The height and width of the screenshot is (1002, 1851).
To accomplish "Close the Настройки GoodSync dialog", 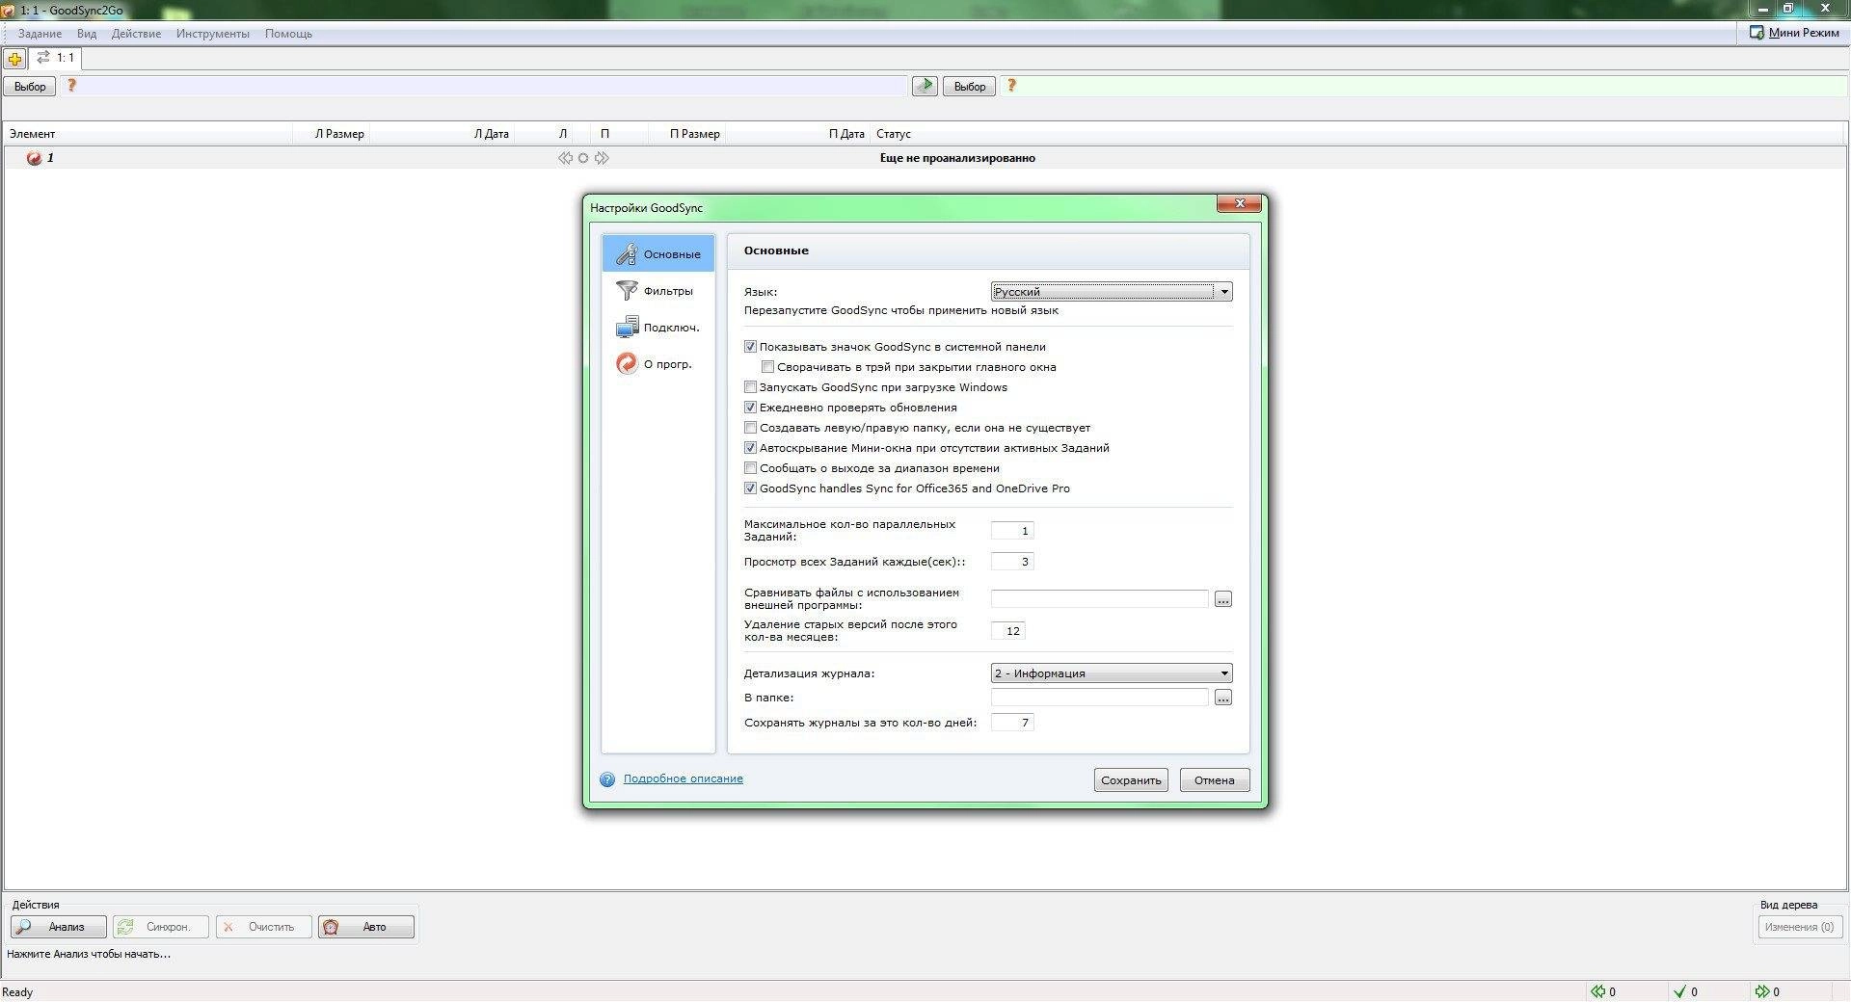I will (x=1240, y=203).
